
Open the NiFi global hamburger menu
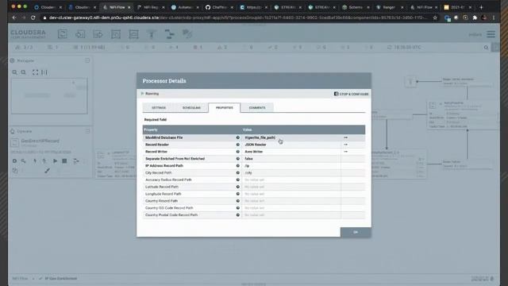491,34
